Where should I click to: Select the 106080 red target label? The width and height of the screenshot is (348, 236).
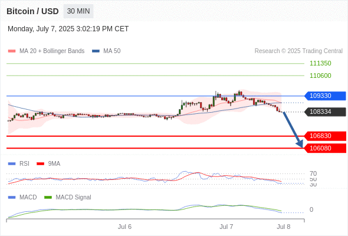point(325,148)
